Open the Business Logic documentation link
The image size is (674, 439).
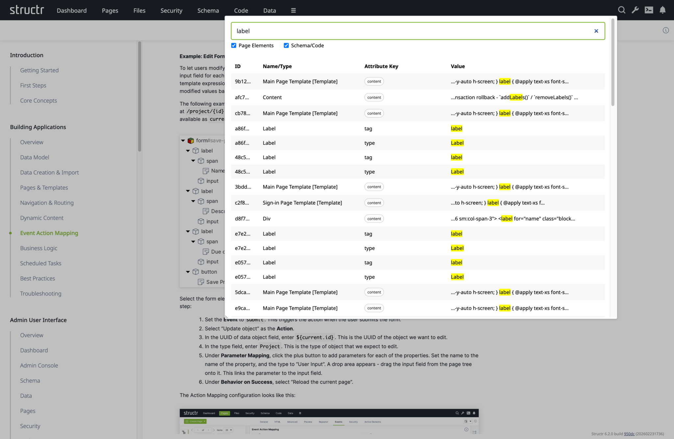pos(39,248)
